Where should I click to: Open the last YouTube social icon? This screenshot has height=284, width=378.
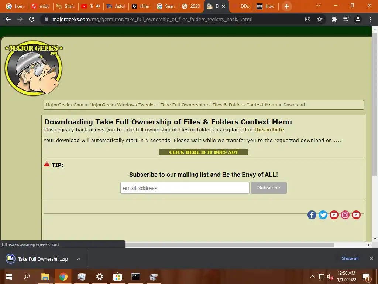click(356, 215)
